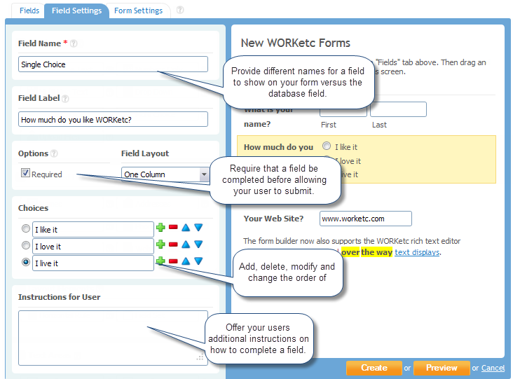Select 'I love it' default radio button
The height and width of the screenshot is (379, 513).
coord(26,245)
